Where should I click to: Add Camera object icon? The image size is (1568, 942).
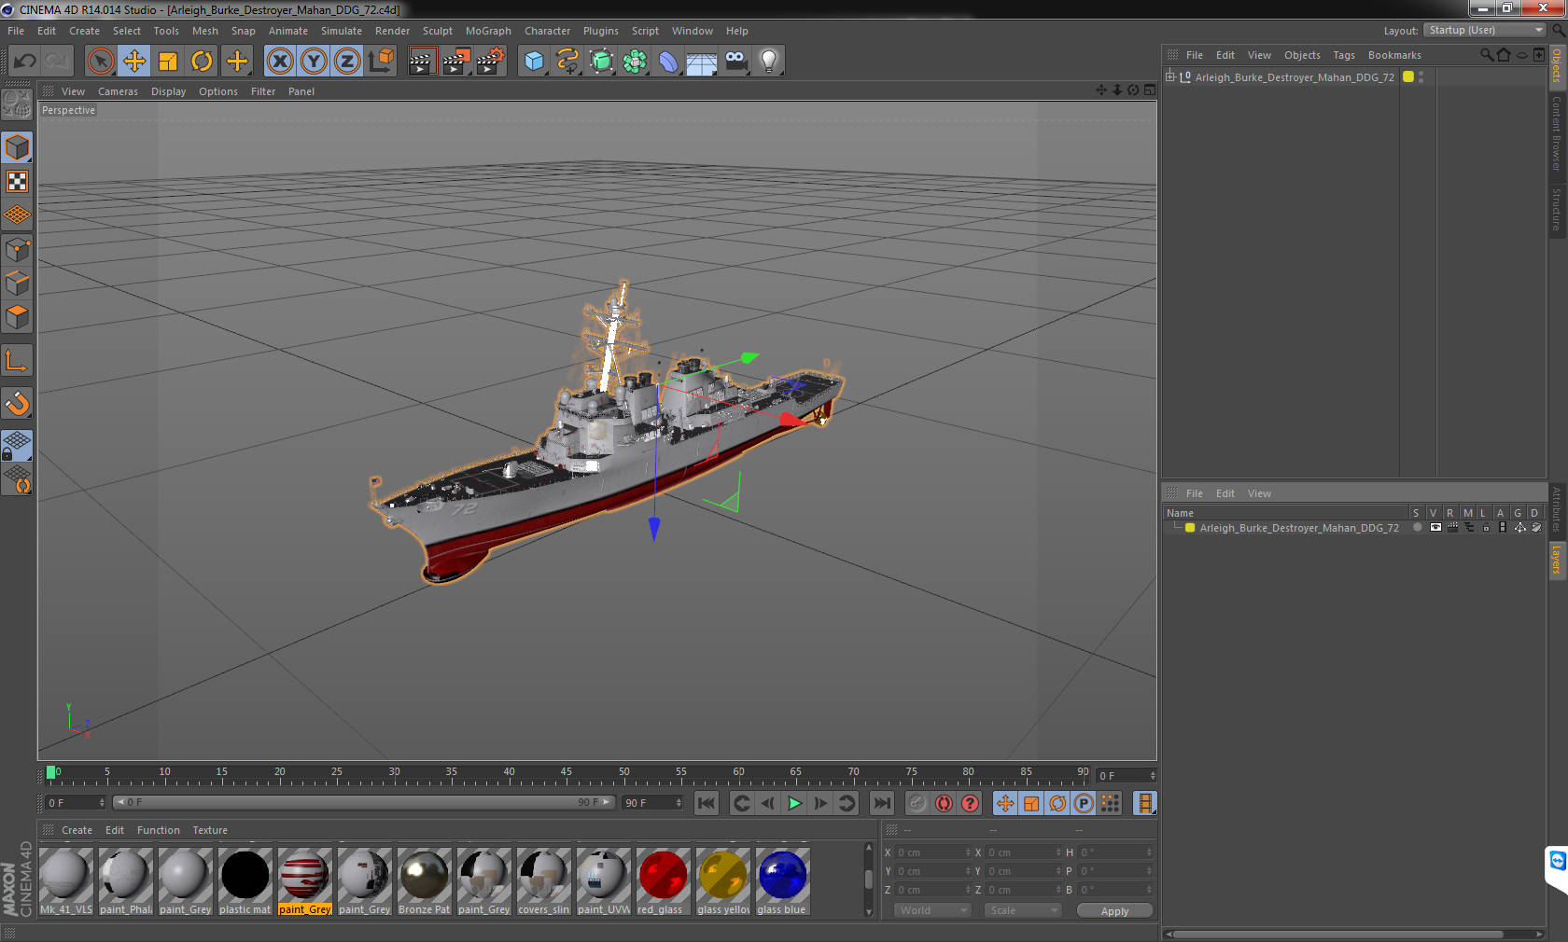point(735,62)
